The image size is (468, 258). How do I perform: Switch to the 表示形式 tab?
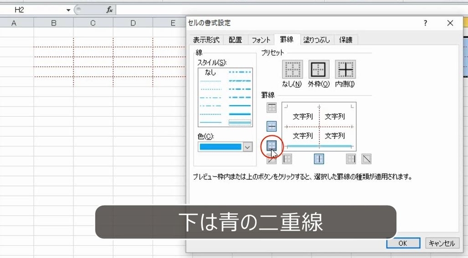tap(206, 40)
